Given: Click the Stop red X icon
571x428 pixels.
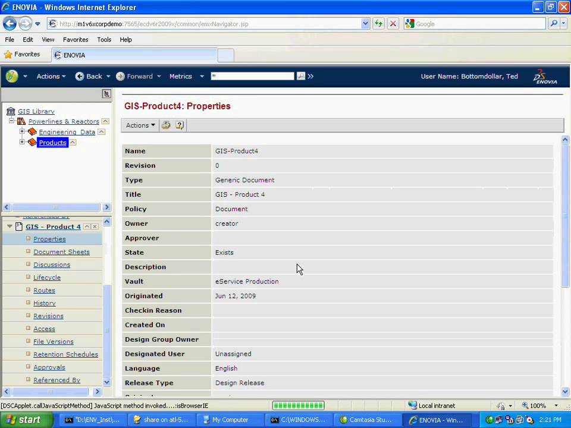Looking at the screenshot, I should tap(393, 24).
